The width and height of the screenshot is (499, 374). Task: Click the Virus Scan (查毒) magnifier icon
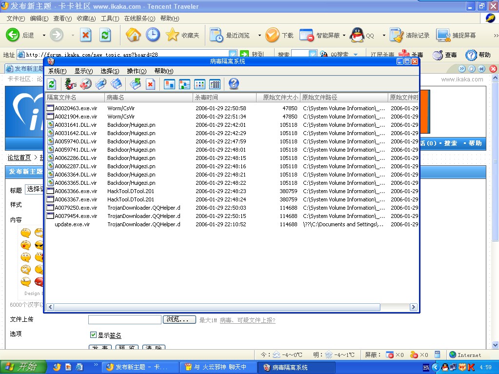pyautogui.click(x=438, y=55)
